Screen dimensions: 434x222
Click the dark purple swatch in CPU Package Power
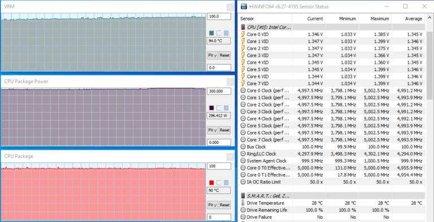pos(212,108)
